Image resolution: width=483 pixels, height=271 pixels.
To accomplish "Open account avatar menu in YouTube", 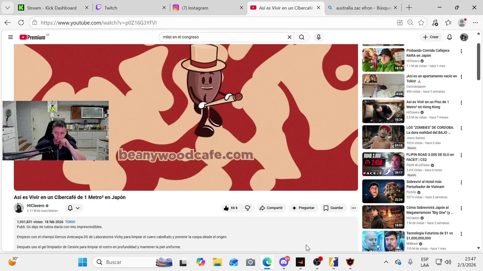I will (464, 37).
